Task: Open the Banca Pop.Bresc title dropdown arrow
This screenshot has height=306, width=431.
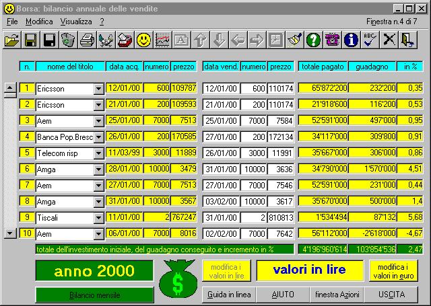Action: pyautogui.click(x=98, y=137)
